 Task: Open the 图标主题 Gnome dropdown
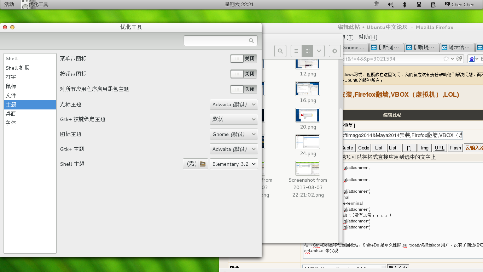[x=234, y=134]
